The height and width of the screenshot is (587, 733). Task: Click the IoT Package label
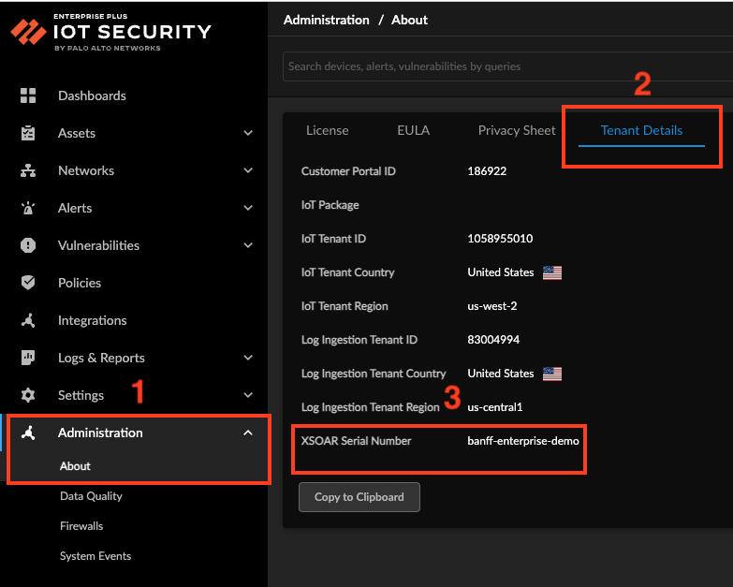(330, 205)
